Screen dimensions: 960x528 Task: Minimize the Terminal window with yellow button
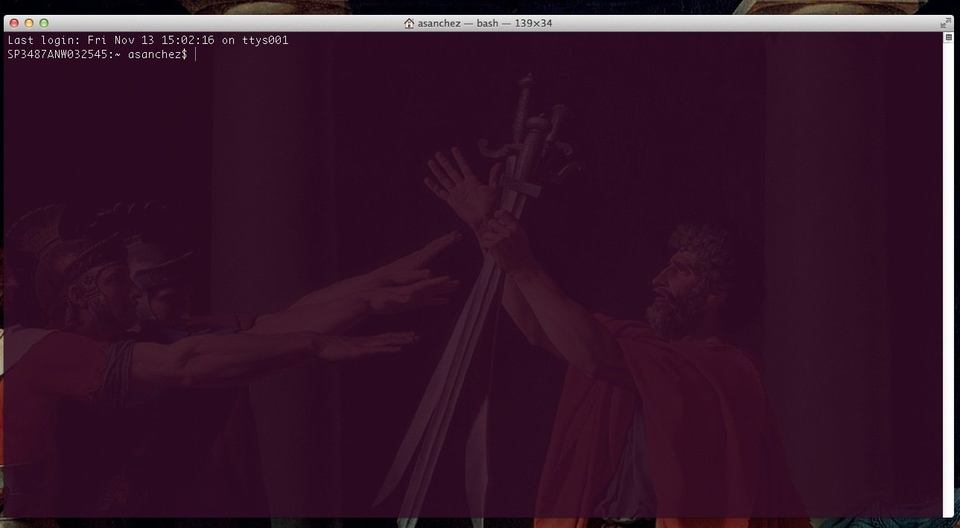pos(29,23)
